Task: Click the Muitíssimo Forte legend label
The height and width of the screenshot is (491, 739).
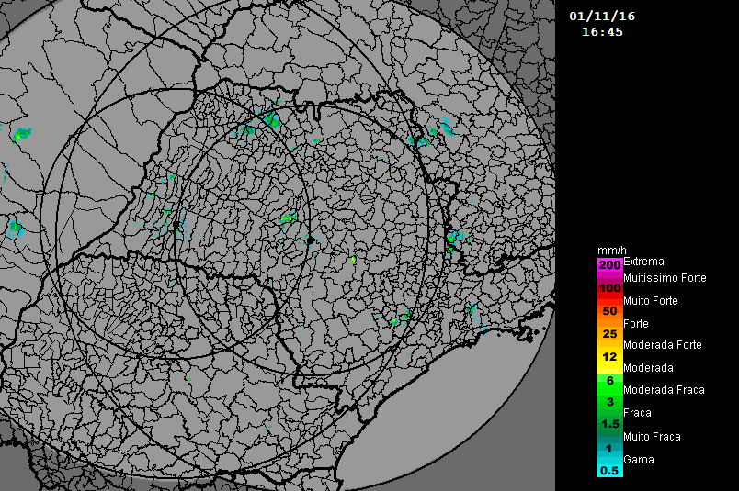Action: pyautogui.click(x=665, y=277)
